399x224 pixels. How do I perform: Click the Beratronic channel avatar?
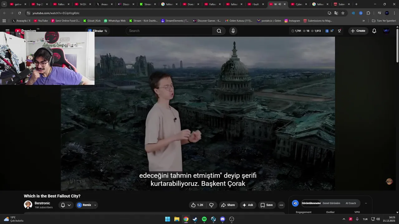pos(28,205)
